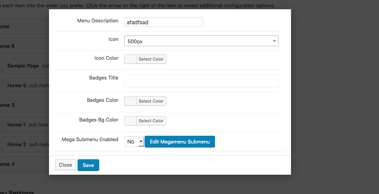Focus the Badges Title input field
This screenshot has height=194, width=379.
201,81
